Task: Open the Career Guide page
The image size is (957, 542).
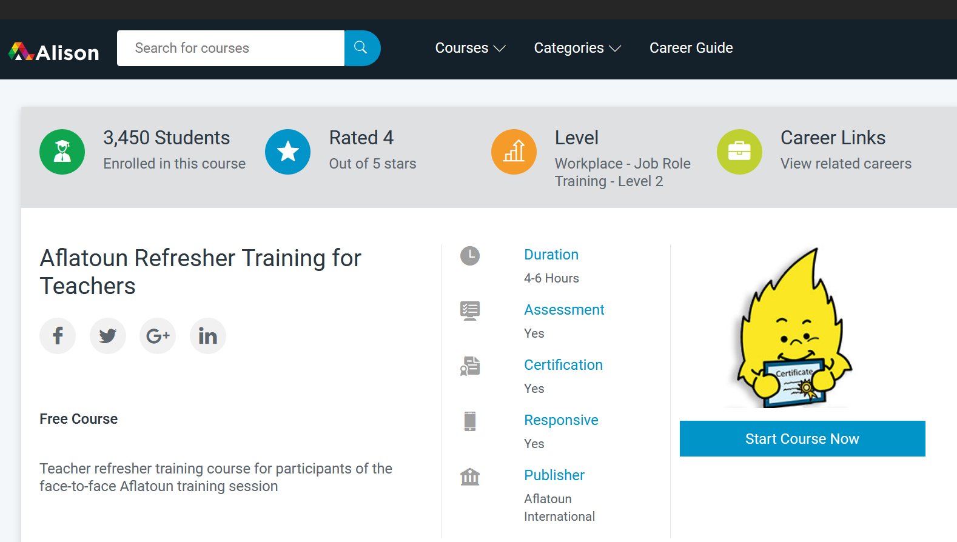Action: [x=691, y=48]
